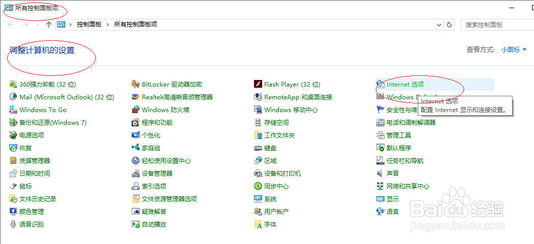Open 备份和还原(Windows 7) icon
Viewport: 534px width, 244px height.
pos(13,123)
